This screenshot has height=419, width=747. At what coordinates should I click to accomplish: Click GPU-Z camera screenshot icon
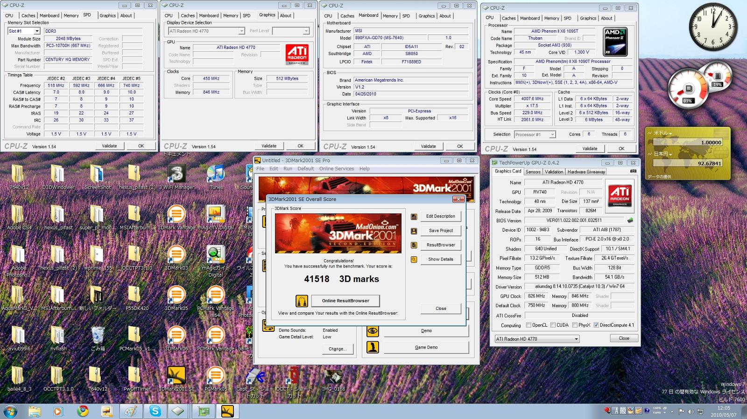tap(633, 171)
